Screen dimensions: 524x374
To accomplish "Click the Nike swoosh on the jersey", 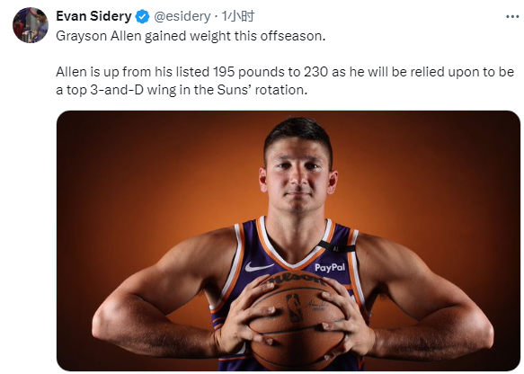I will tap(259, 267).
